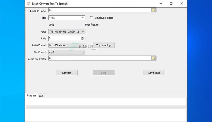Browse for the Text File Folder
This screenshot has height=122, width=212.
click(153, 10)
